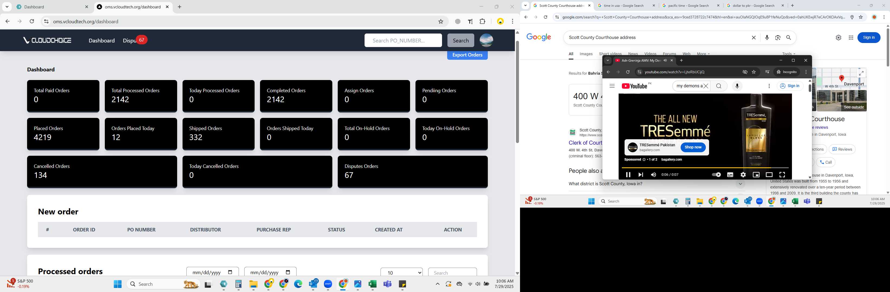This screenshot has height=292, width=890.
Task: Click Call button on Courthouse panel
Action: click(825, 162)
